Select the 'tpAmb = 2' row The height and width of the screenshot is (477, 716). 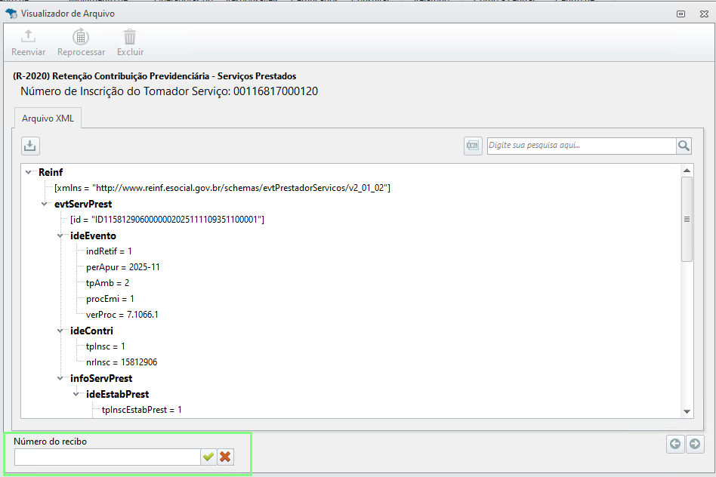(x=107, y=283)
